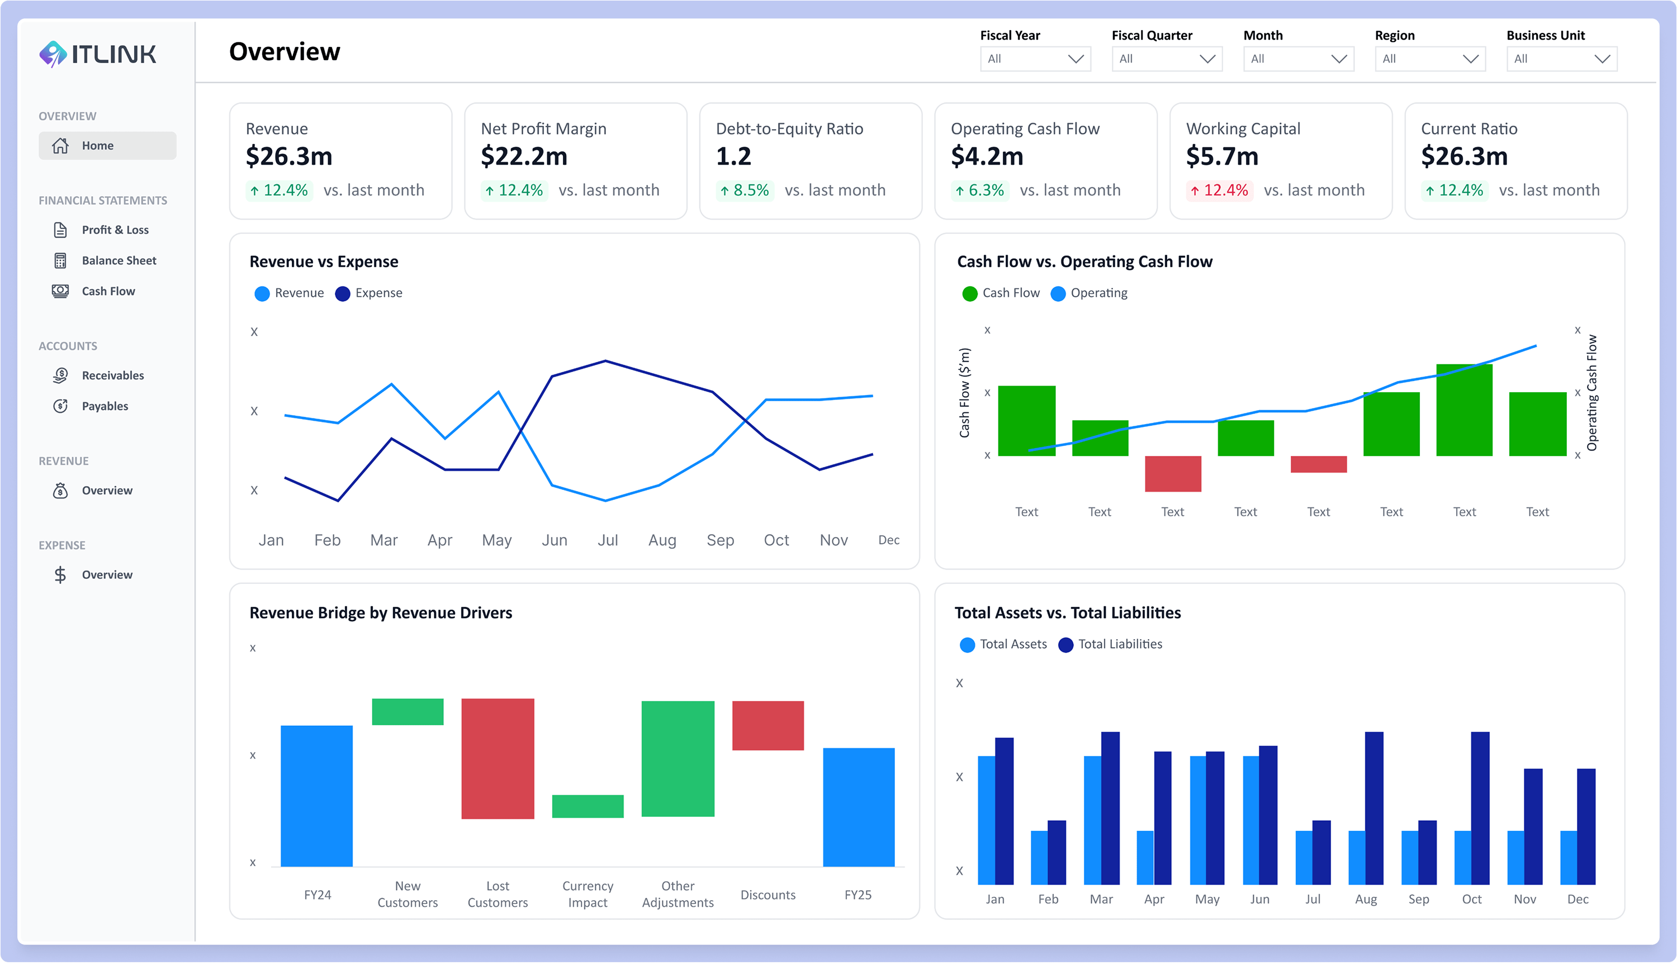The image size is (1677, 965).
Task: Open Profit & Loss via its document icon
Action: [x=60, y=229]
